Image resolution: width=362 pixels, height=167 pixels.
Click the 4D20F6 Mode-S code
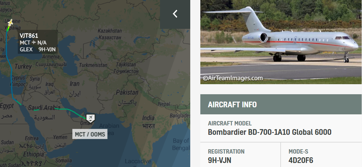pos(301,160)
